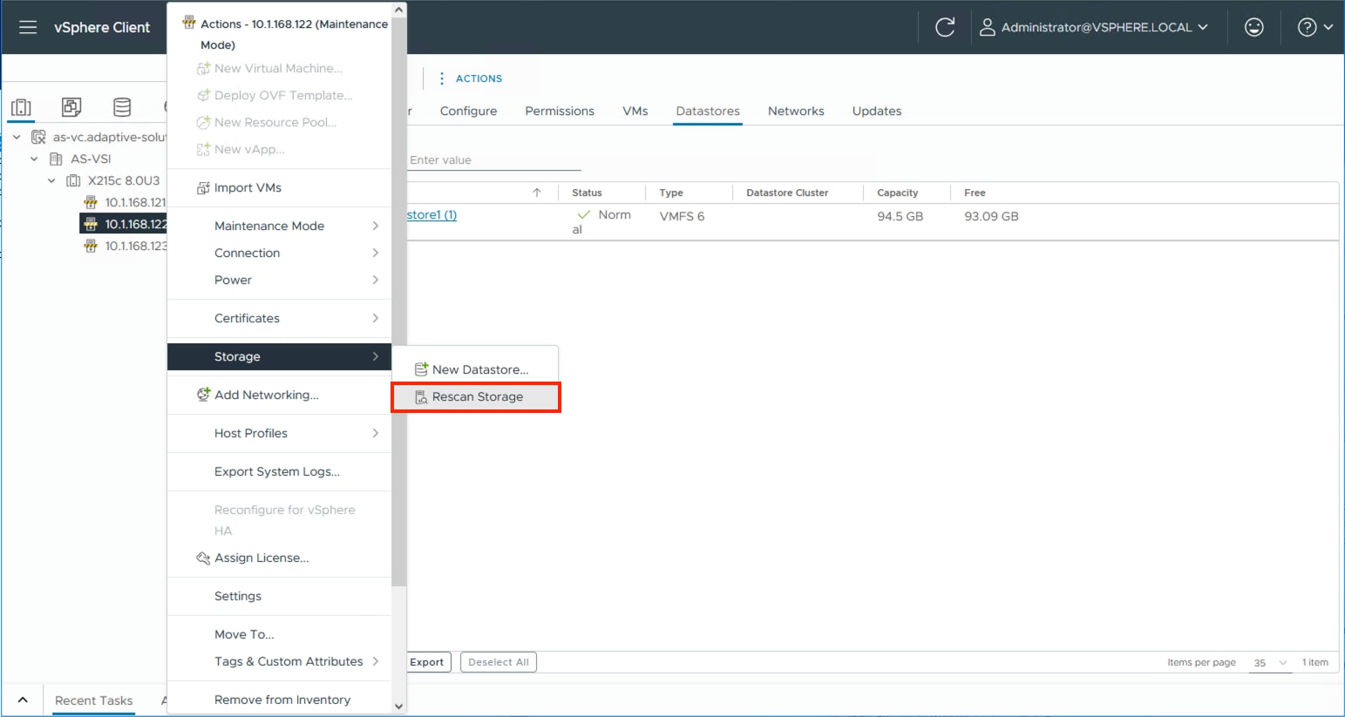1345x717 pixels.
Task: Open the datastore1 (1) link
Action: tap(432, 215)
